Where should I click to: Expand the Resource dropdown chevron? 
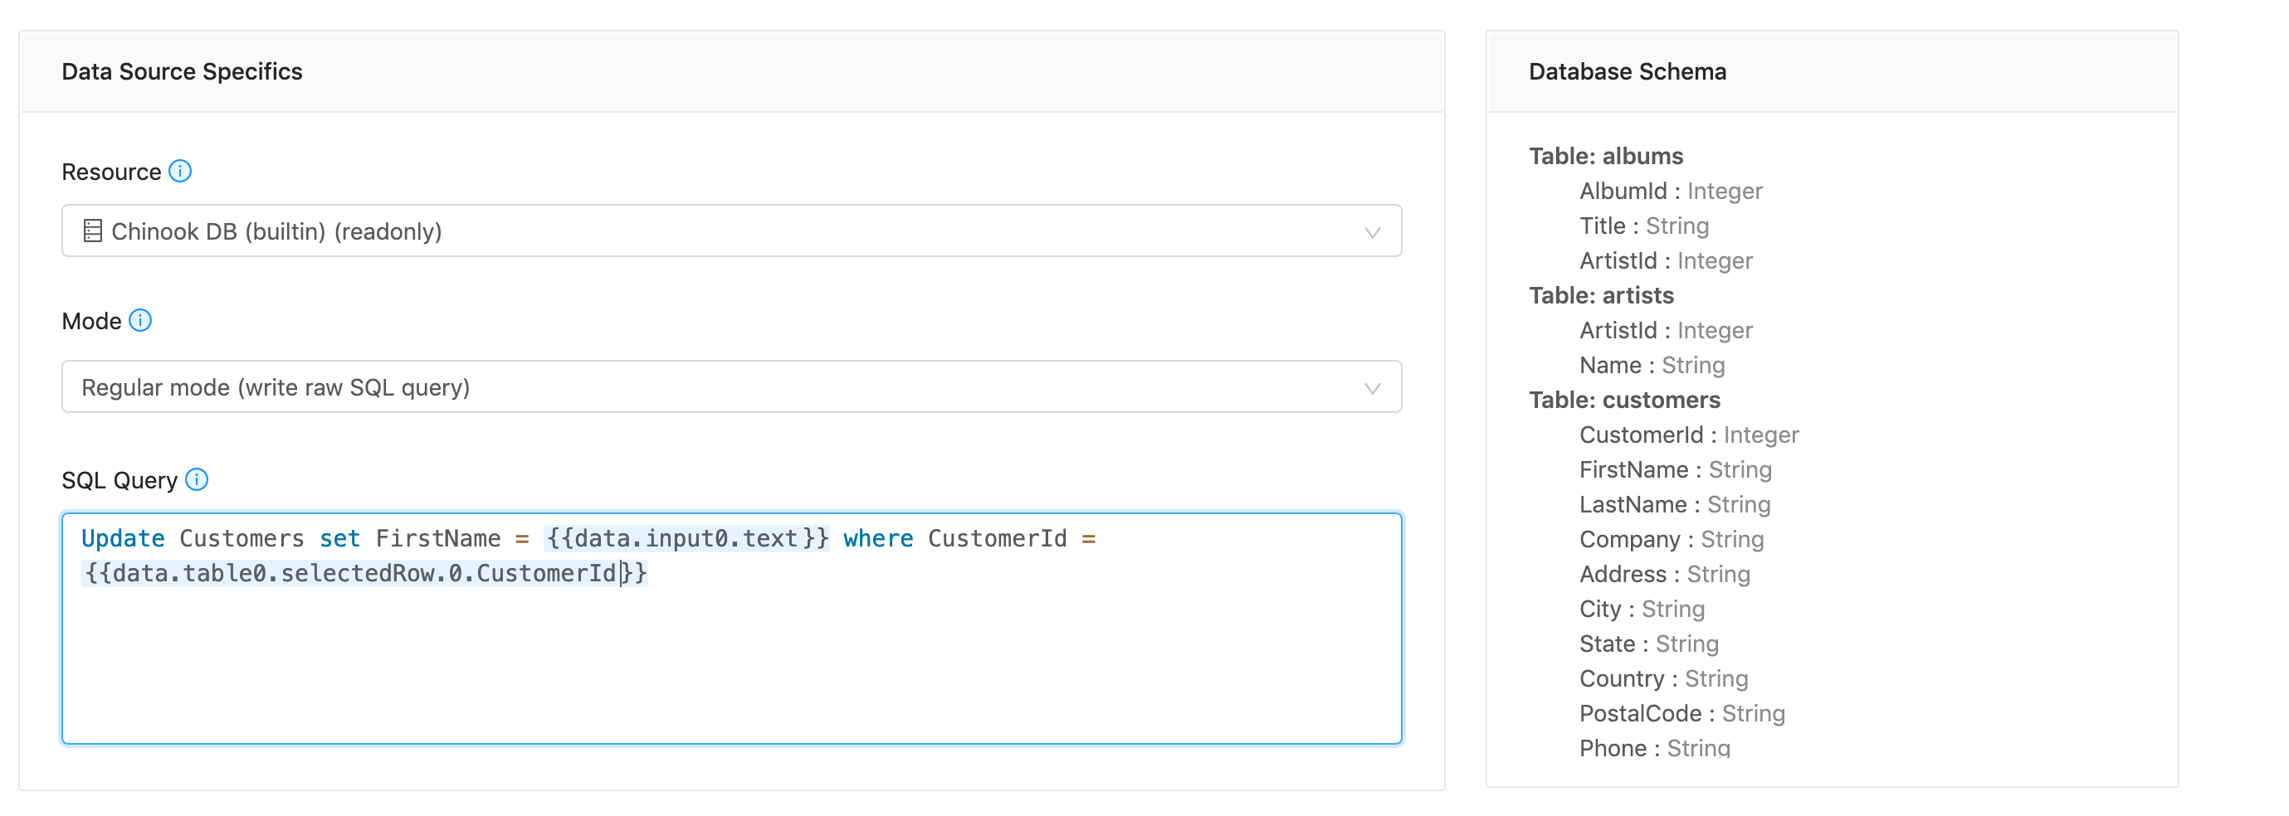tap(1372, 233)
